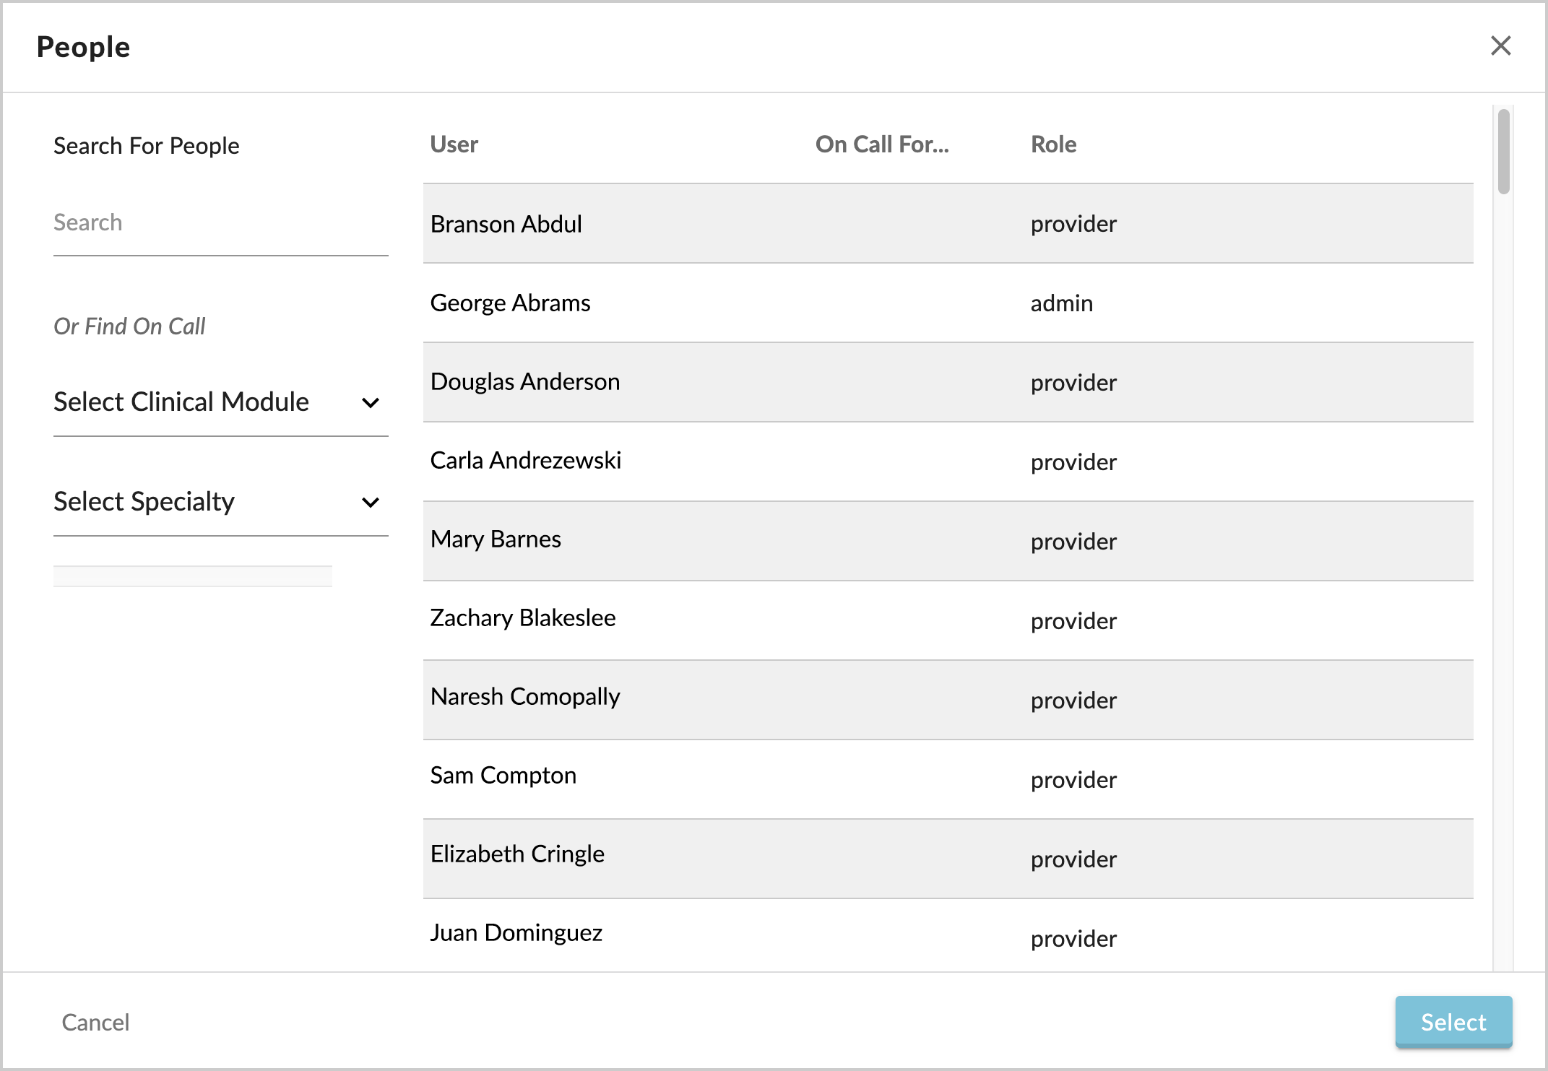Select Juan Dominguez provider row

tap(948, 935)
